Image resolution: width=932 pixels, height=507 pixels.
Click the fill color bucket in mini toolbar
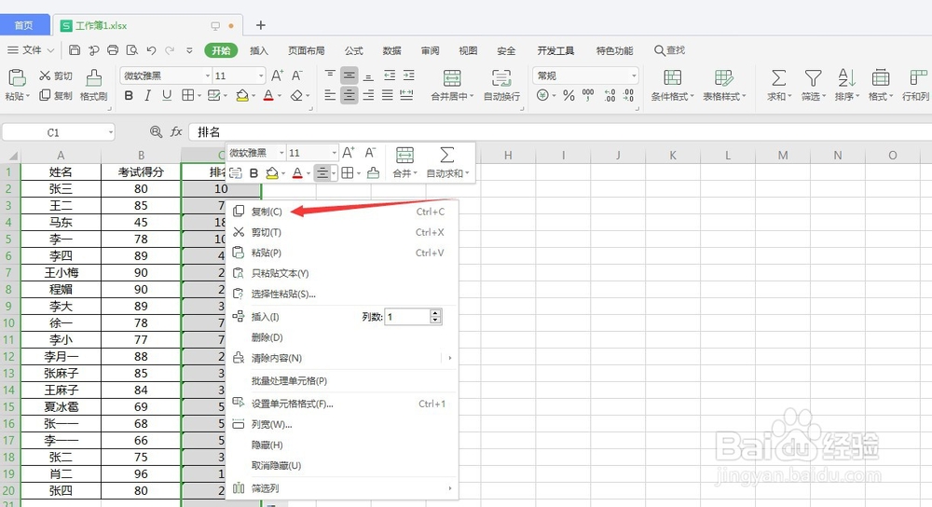272,173
